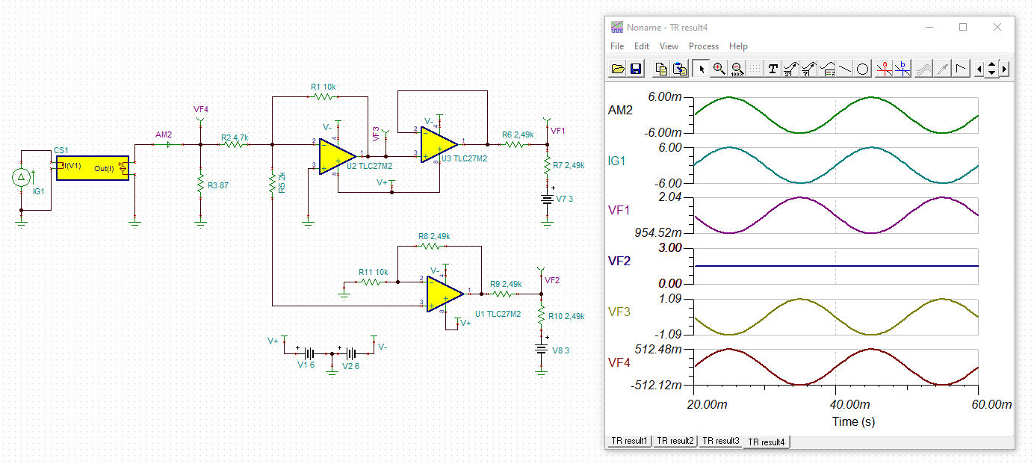The image size is (1034, 464).
Task: Activate cursor a in toolbar
Action: (x=884, y=69)
